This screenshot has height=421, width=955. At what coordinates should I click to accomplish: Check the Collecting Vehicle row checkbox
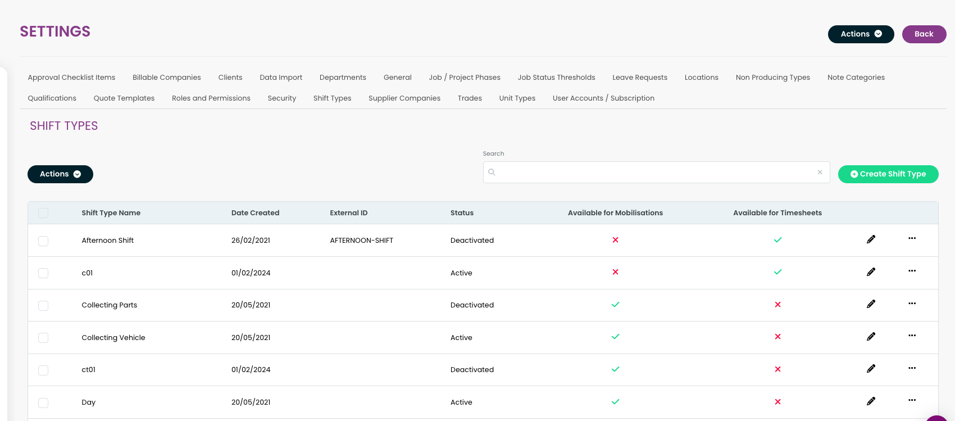[43, 338]
